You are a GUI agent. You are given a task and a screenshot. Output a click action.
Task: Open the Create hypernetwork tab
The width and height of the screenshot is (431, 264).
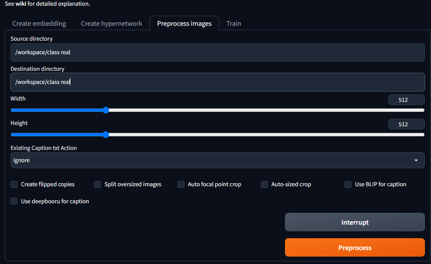click(111, 24)
